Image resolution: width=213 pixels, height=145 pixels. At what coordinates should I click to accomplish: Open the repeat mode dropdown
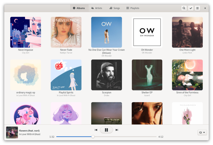tap(202, 132)
